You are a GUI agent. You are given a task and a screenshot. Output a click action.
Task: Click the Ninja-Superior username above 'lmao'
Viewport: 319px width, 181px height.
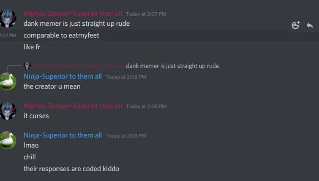[63, 135]
